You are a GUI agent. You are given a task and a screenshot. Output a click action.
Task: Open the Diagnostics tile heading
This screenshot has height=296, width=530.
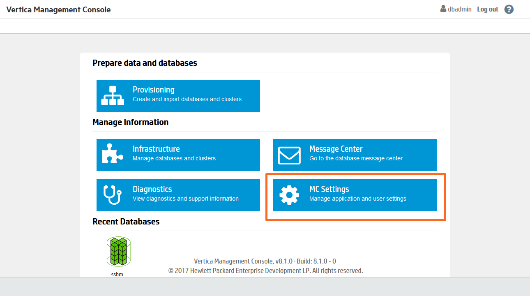(152, 189)
